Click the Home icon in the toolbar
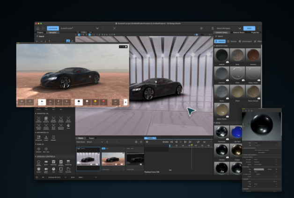294x198 pixels. (x=38, y=28)
